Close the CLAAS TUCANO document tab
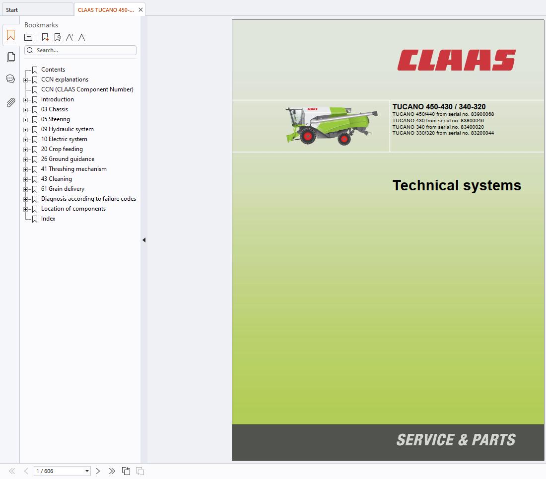546x479 pixels. point(140,10)
